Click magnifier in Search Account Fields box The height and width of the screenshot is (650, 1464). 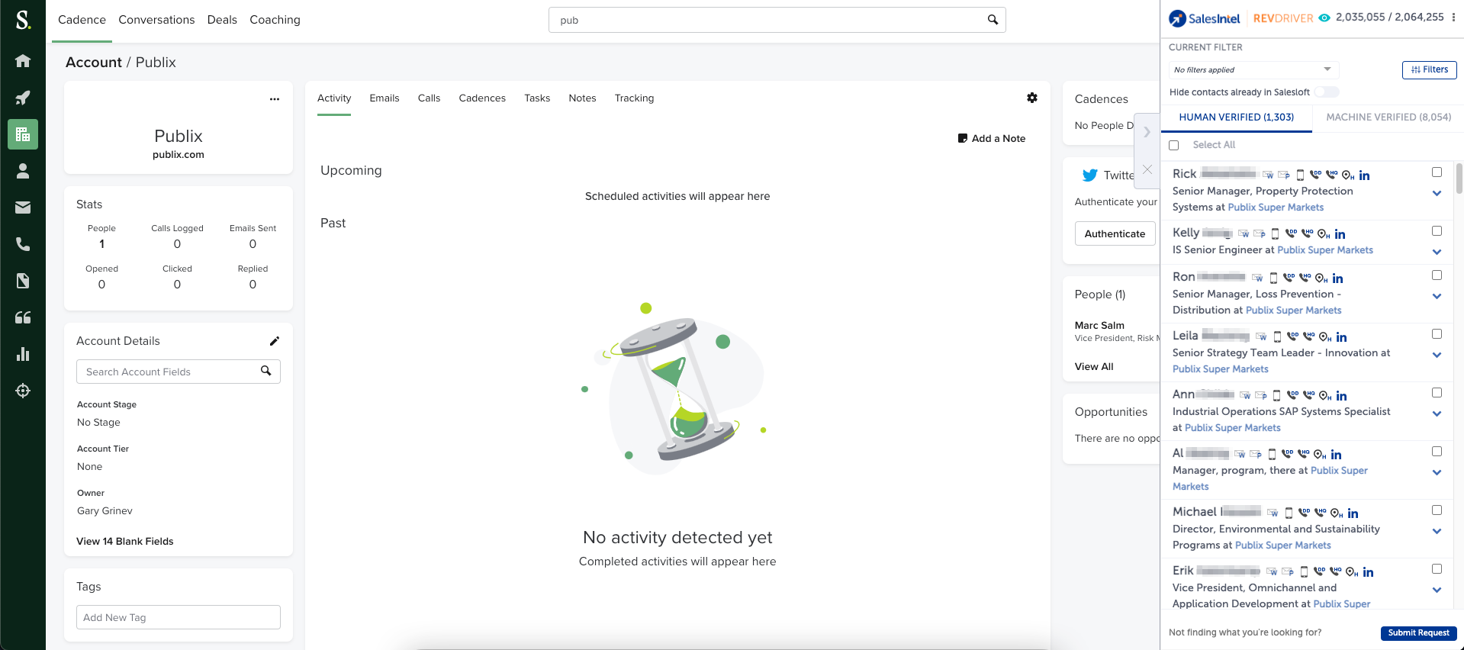point(266,371)
